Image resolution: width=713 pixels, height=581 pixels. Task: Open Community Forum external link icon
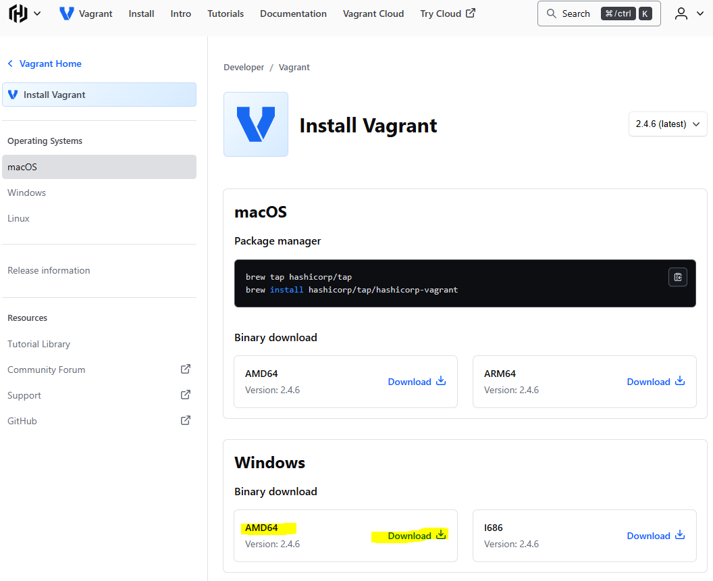coord(185,369)
